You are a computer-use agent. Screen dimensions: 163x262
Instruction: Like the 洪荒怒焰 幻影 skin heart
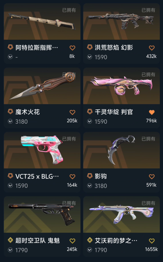coord(152,48)
